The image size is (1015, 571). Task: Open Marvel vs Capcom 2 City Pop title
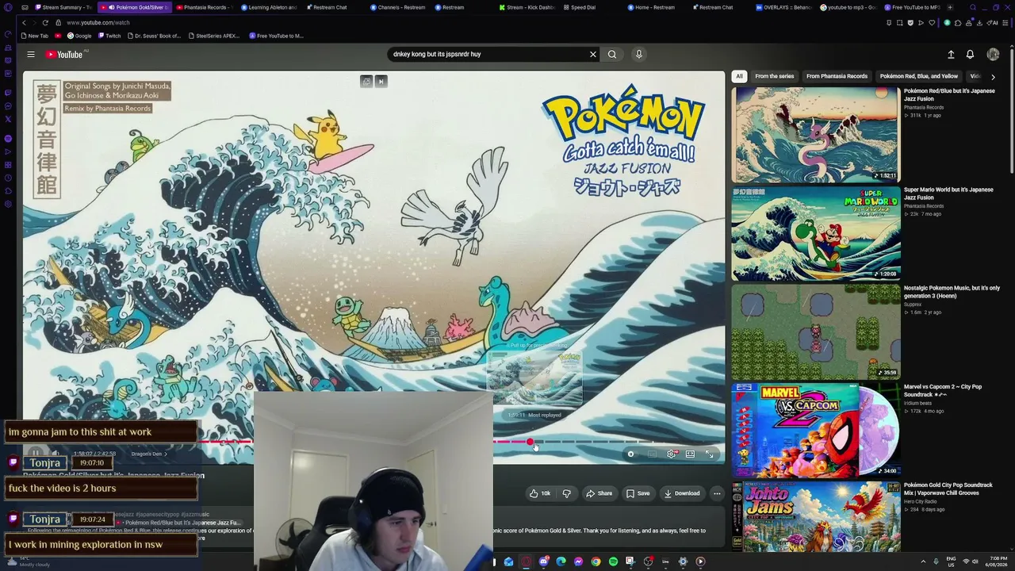(x=943, y=390)
